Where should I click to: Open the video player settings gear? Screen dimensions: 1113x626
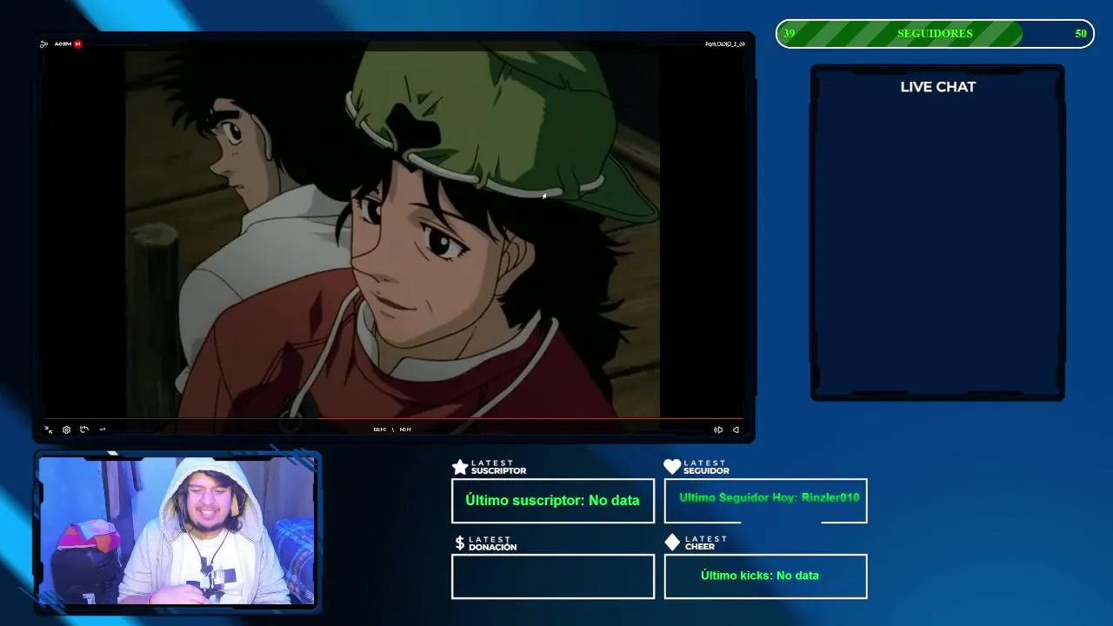66,430
